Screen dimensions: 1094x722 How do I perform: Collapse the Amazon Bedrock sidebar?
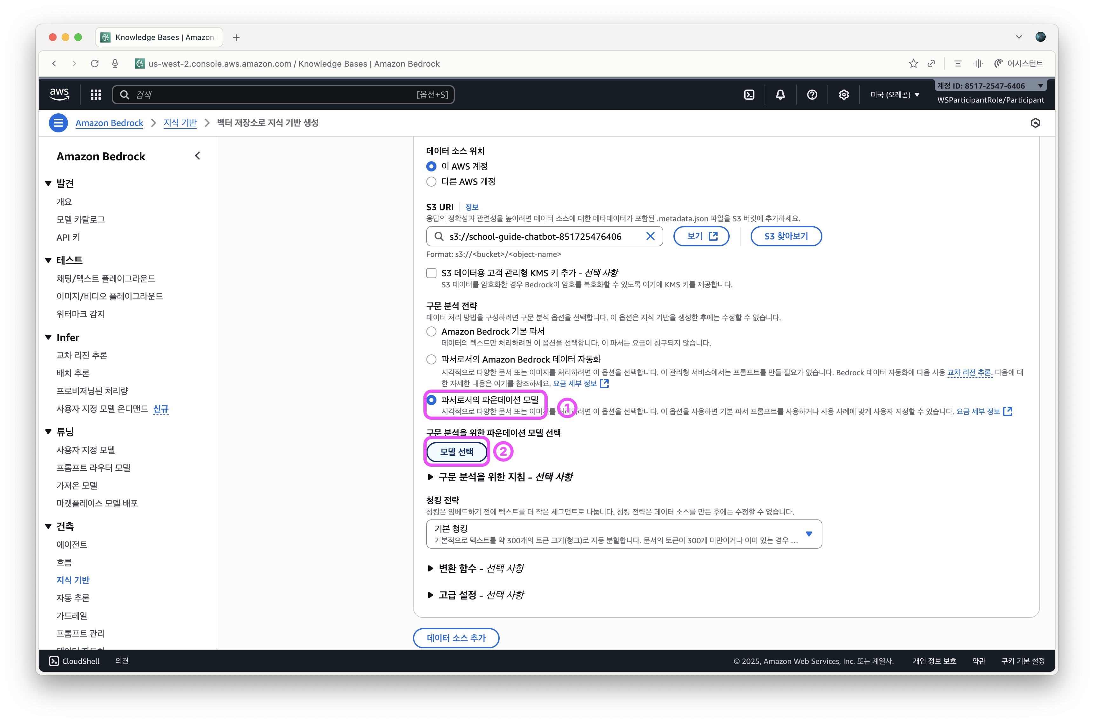[198, 156]
